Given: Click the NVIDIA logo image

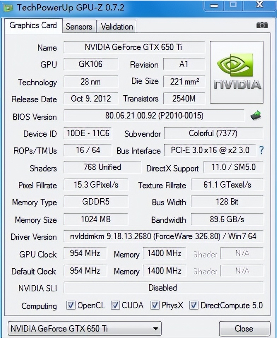Looking at the screenshot, I should tap(236, 72).
